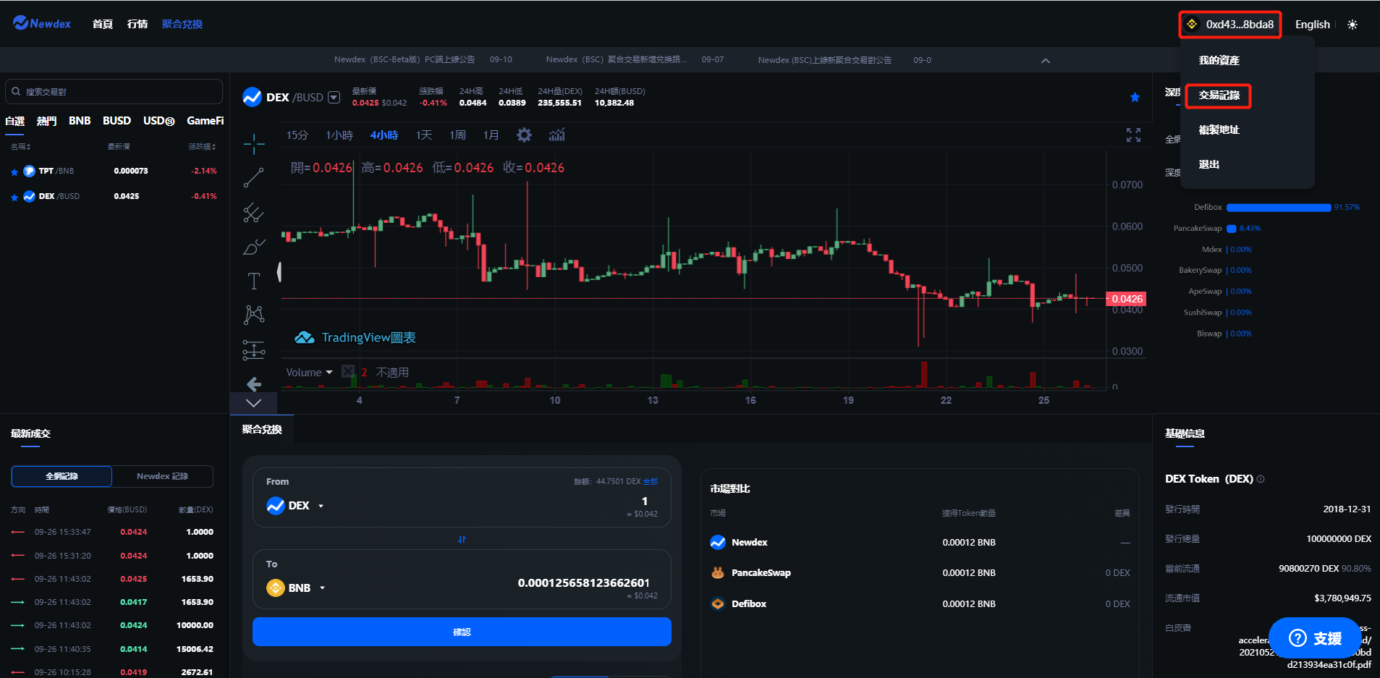Open the English language selector

pyautogui.click(x=1312, y=25)
